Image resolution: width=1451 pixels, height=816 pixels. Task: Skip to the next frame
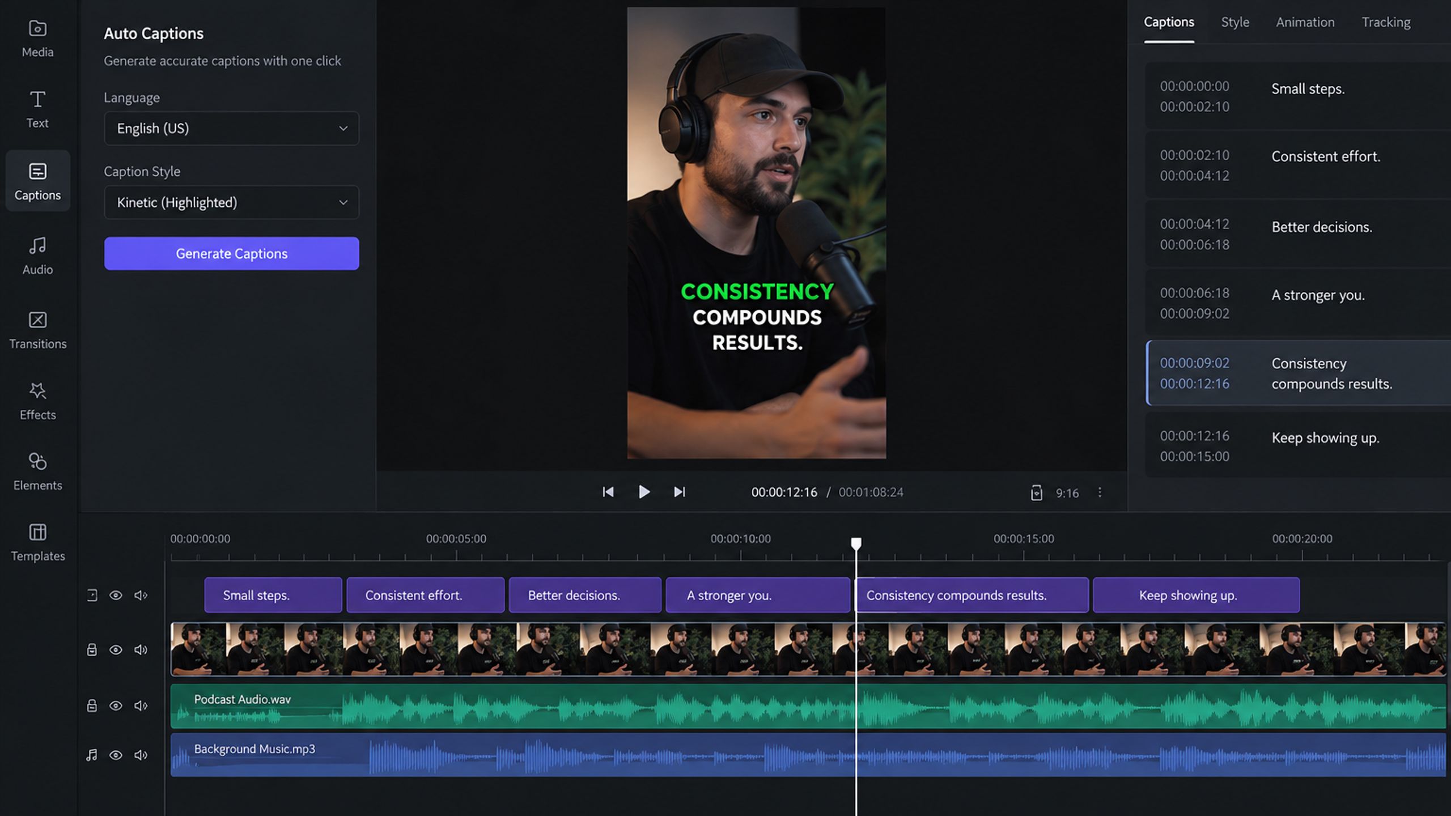pos(680,492)
